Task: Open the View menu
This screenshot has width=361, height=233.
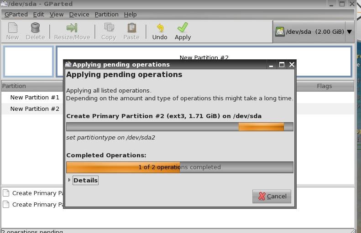Action: [57, 14]
